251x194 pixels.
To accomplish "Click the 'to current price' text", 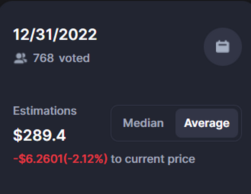I will pyautogui.click(x=153, y=159).
